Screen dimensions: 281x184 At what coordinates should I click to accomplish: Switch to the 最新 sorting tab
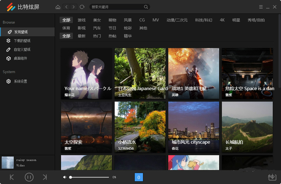tap(82, 36)
